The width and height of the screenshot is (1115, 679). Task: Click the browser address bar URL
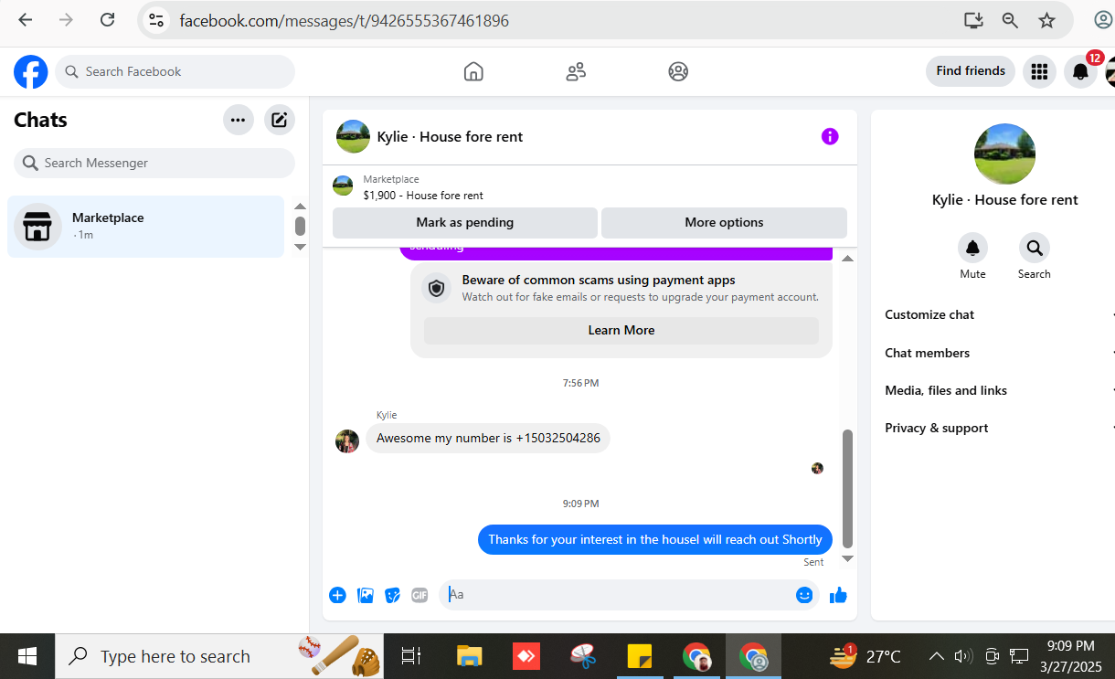344,20
